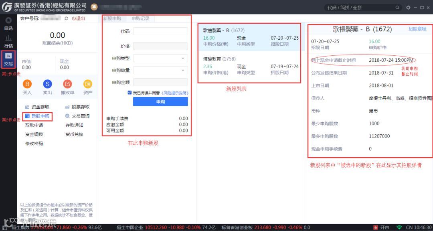Click the 申购金额 amount field
The width and height of the screenshot is (433, 231).
(x=160, y=82)
